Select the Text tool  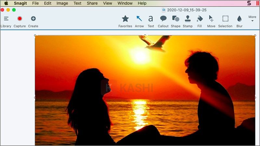click(151, 21)
